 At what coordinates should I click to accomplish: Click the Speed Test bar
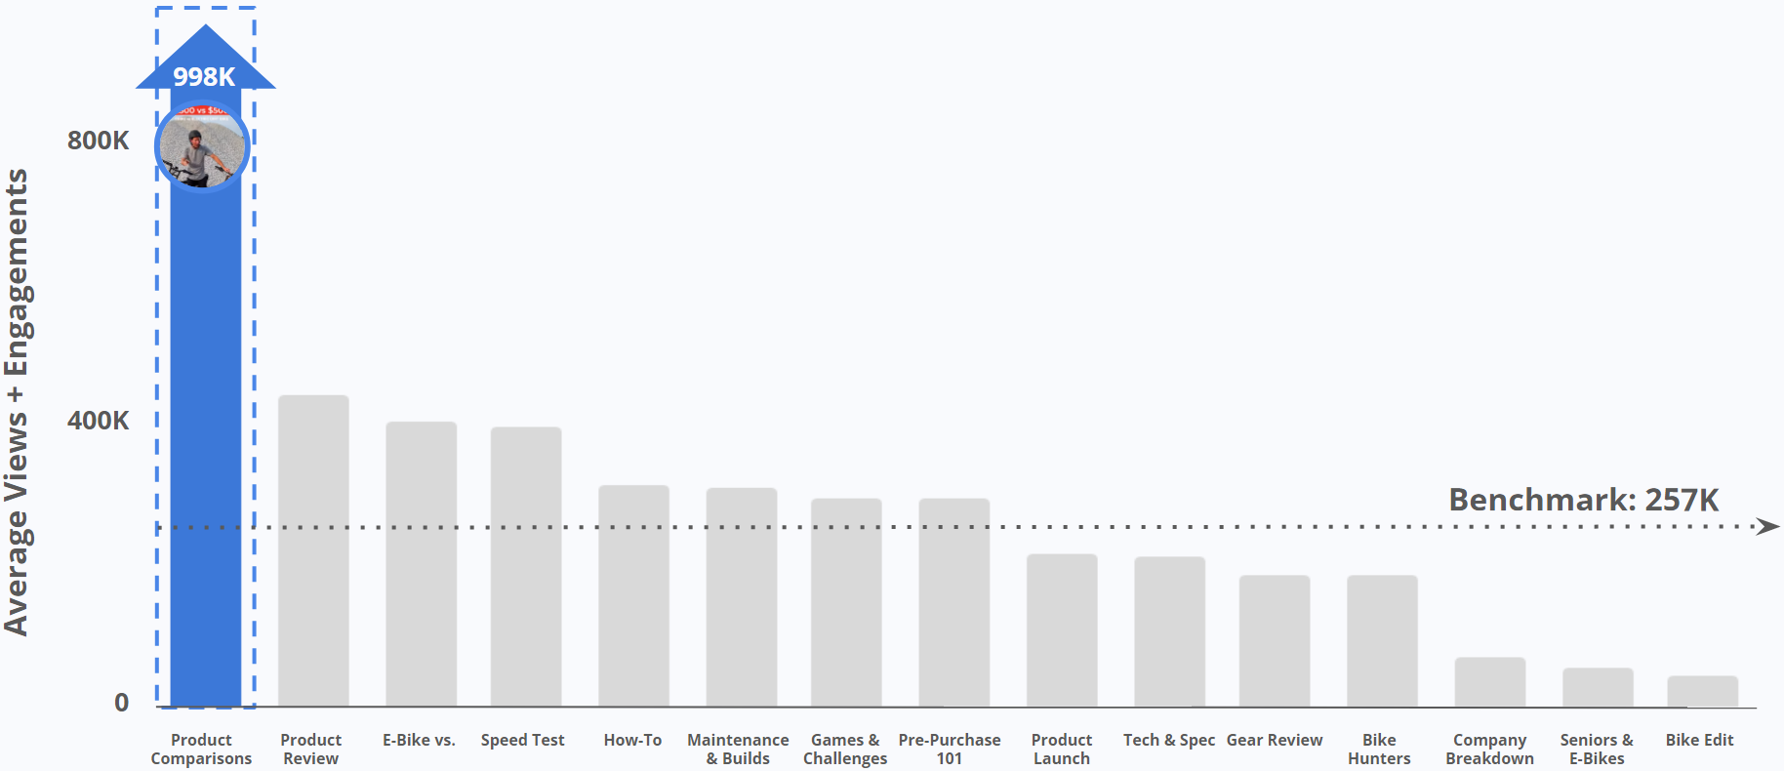coord(526,566)
